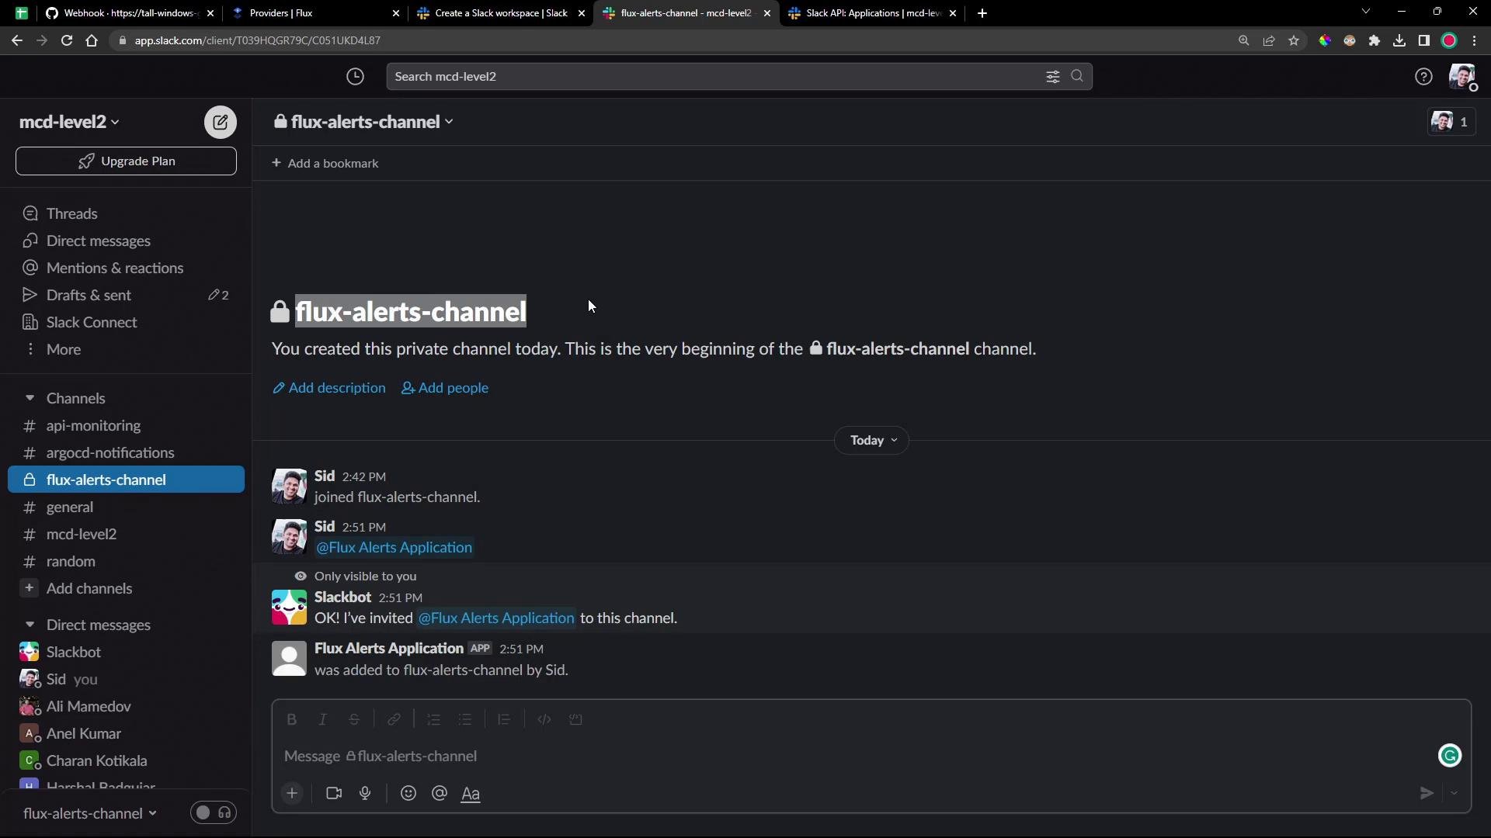Open the argocd-notifications channel
1491x838 pixels.
click(x=126, y=452)
